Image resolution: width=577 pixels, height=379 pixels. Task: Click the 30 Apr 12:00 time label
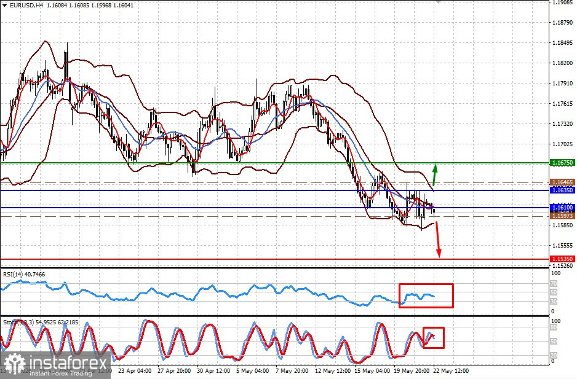(x=213, y=371)
